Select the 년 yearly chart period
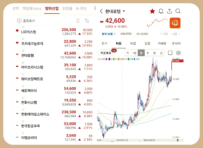 [x=161, y=53]
